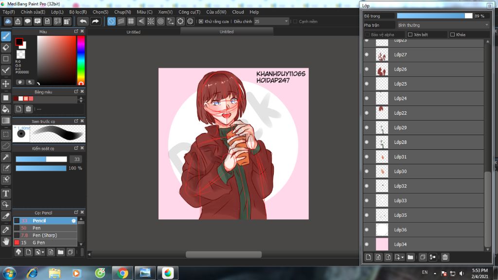Select the Text tool
The height and width of the screenshot is (280, 498).
6,193
